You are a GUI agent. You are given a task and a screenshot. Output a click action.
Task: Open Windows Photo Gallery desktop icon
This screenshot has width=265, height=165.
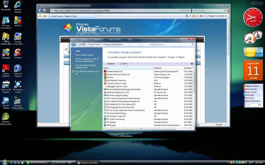(18, 103)
